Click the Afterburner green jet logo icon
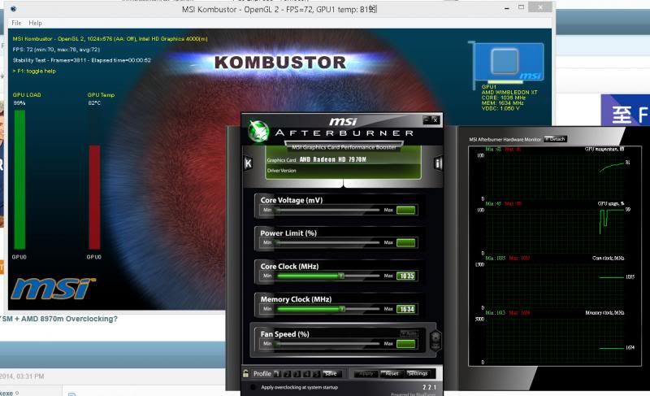Screen dimensions: 650x396 tap(258, 131)
